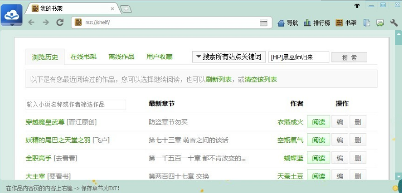Viewport: 402px width, 193px height.
Task: Click author 天蚕土豆
Action: pos(290,176)
